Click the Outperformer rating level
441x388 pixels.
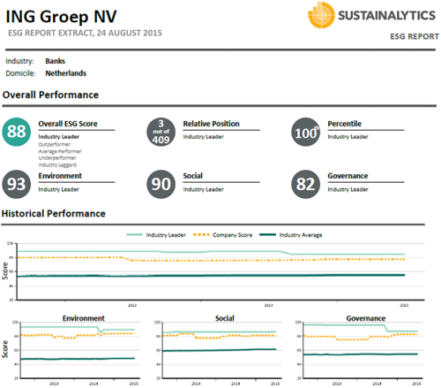click(55, 144)
